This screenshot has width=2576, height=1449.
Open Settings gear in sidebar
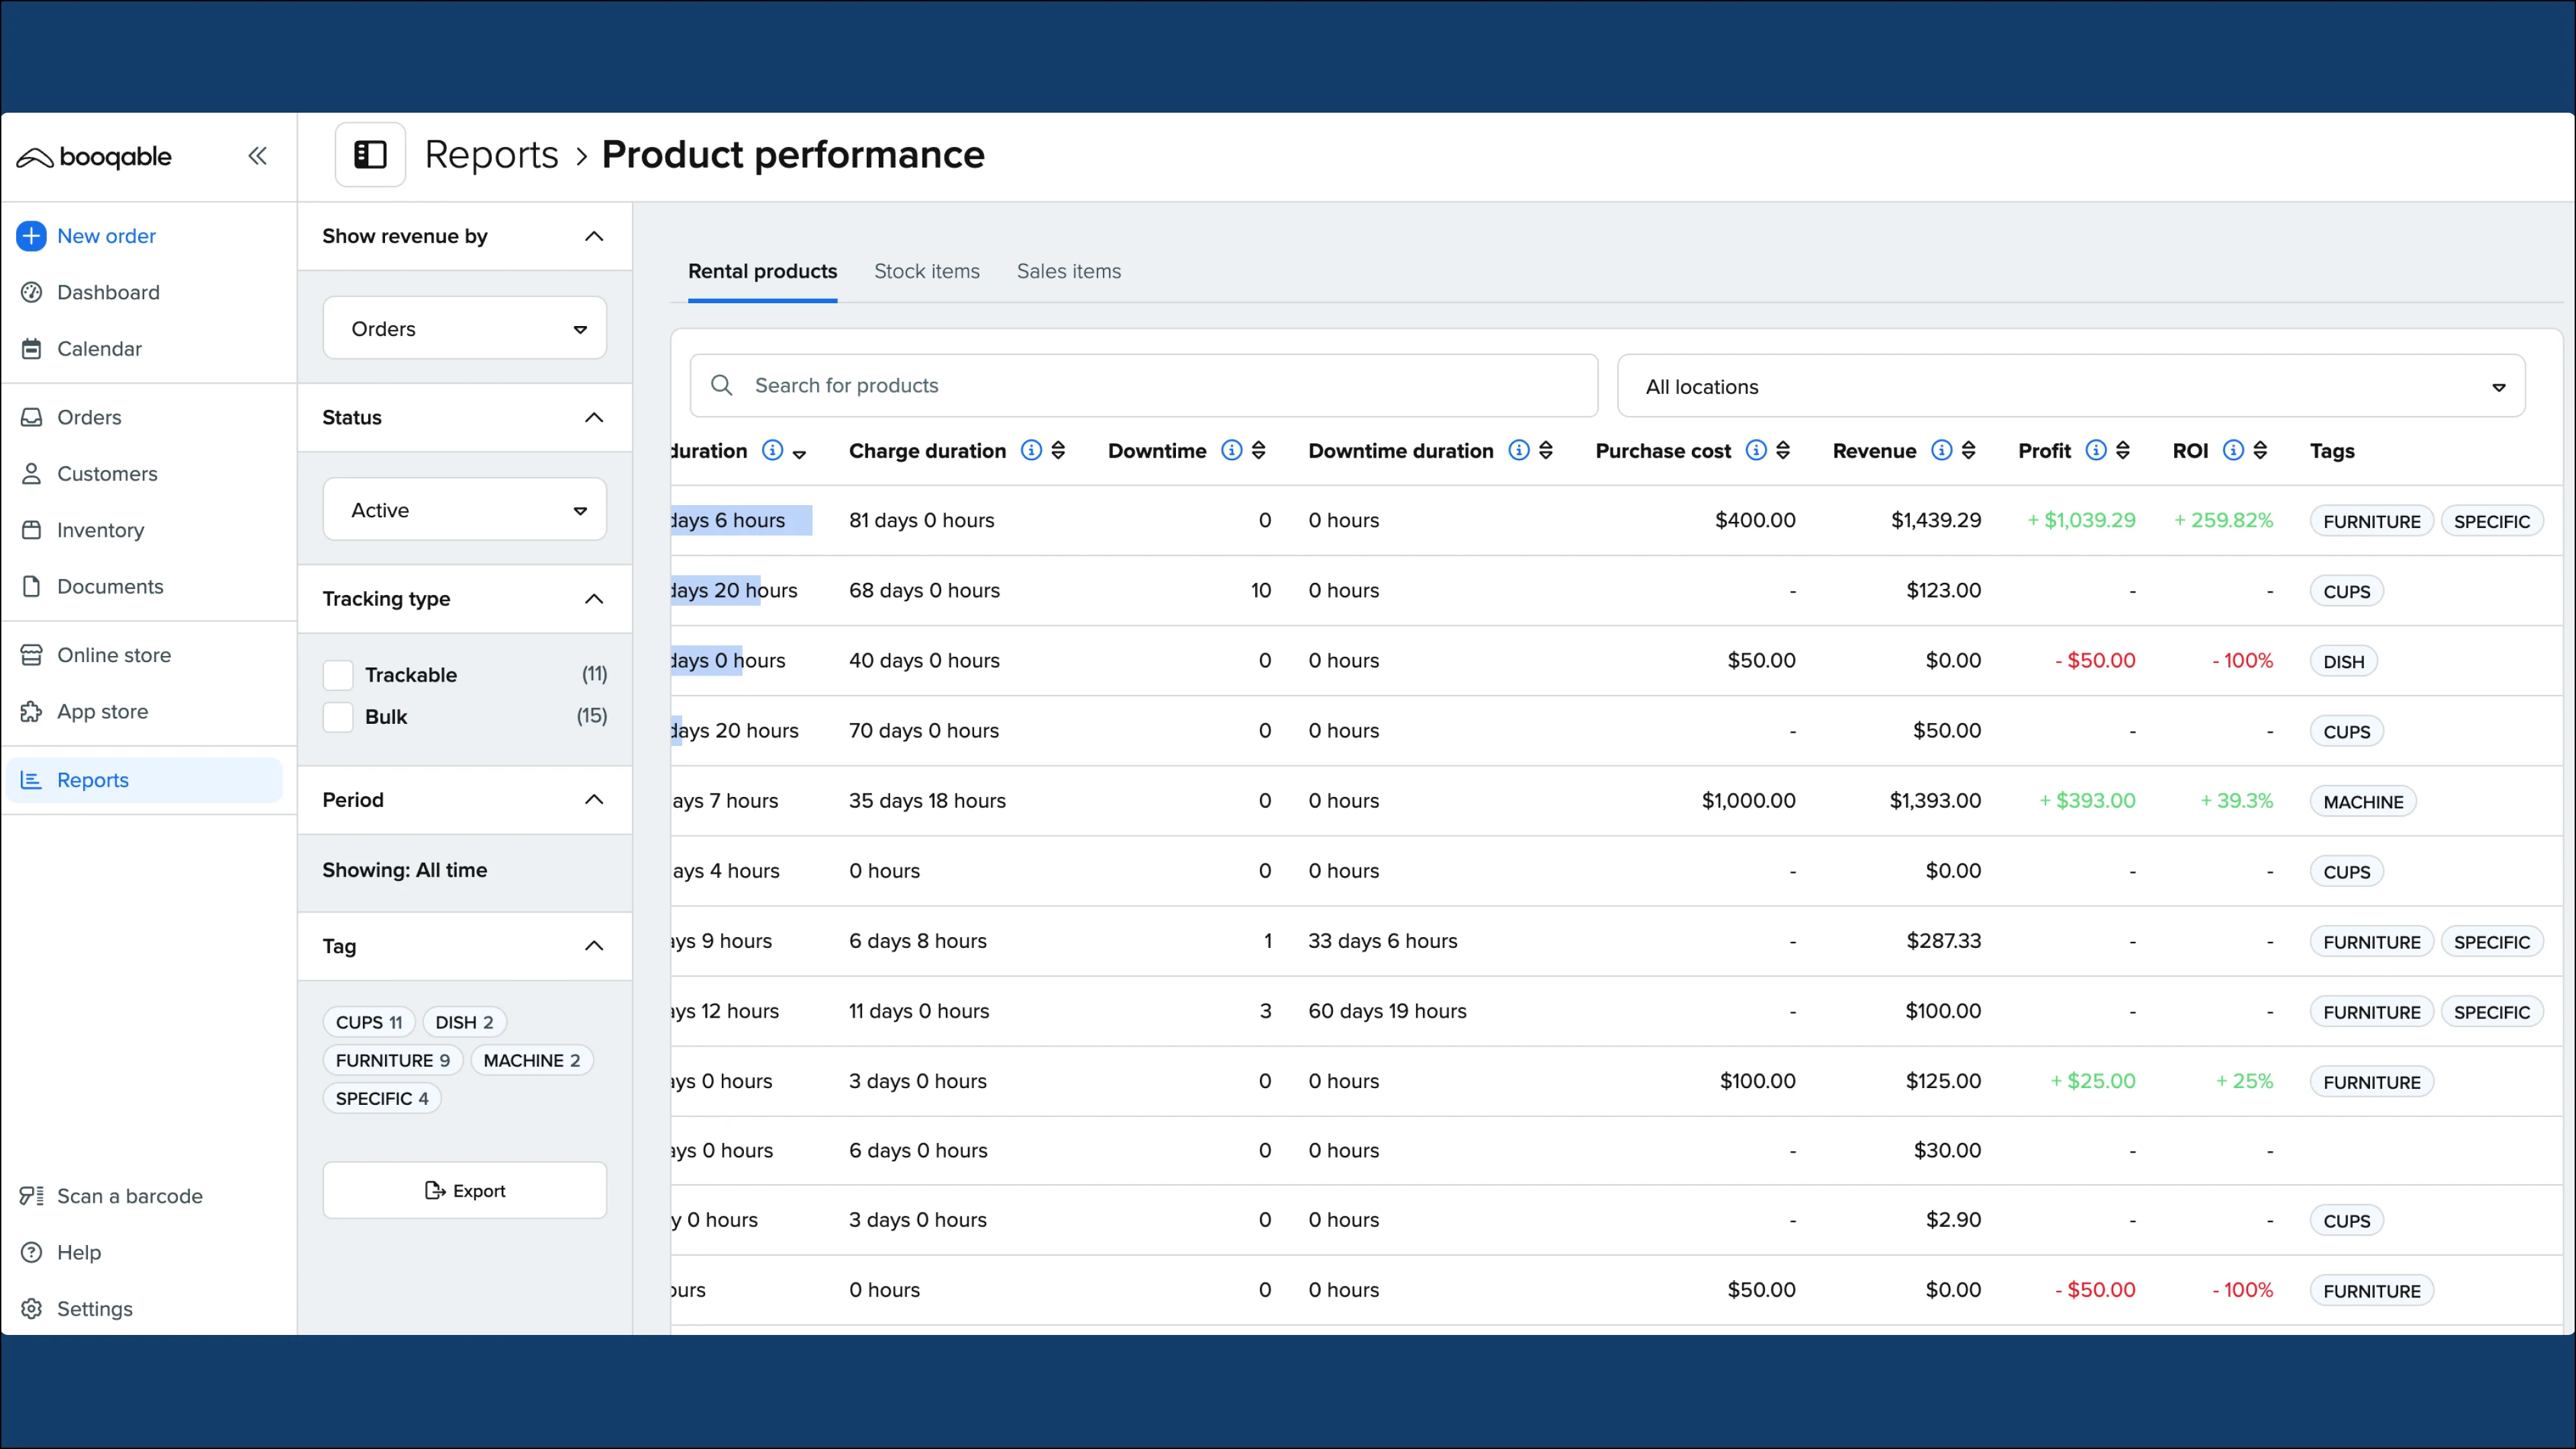click(31, 1309)
